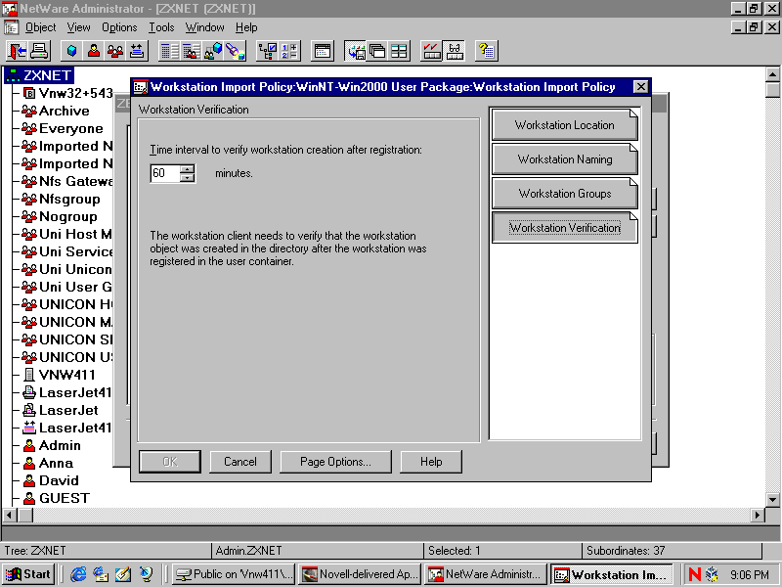Switch to 'Public on Vnw411' taskbar window

click(235, 574)
